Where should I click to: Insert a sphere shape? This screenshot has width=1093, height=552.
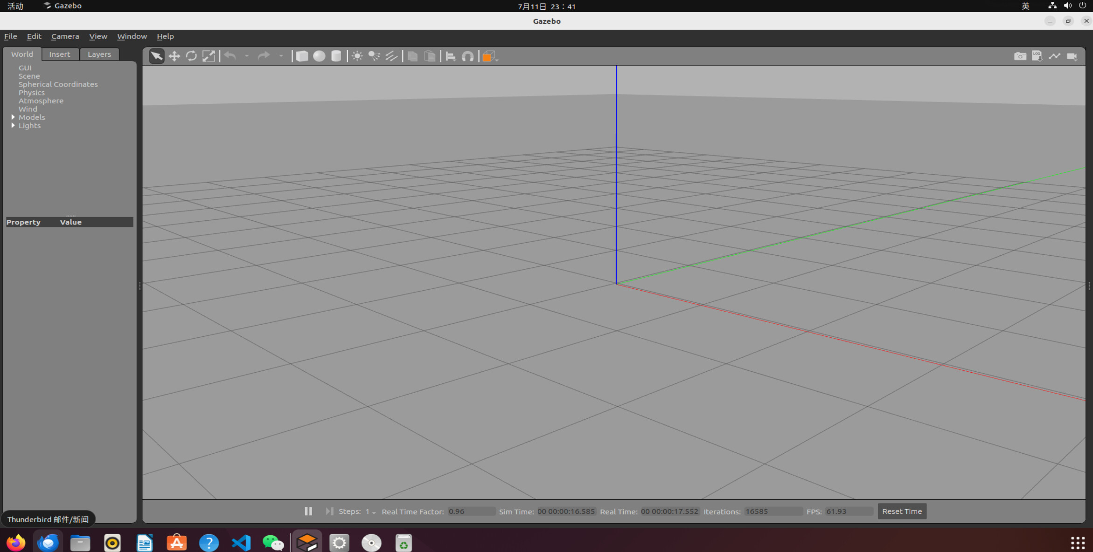[319, 56]
